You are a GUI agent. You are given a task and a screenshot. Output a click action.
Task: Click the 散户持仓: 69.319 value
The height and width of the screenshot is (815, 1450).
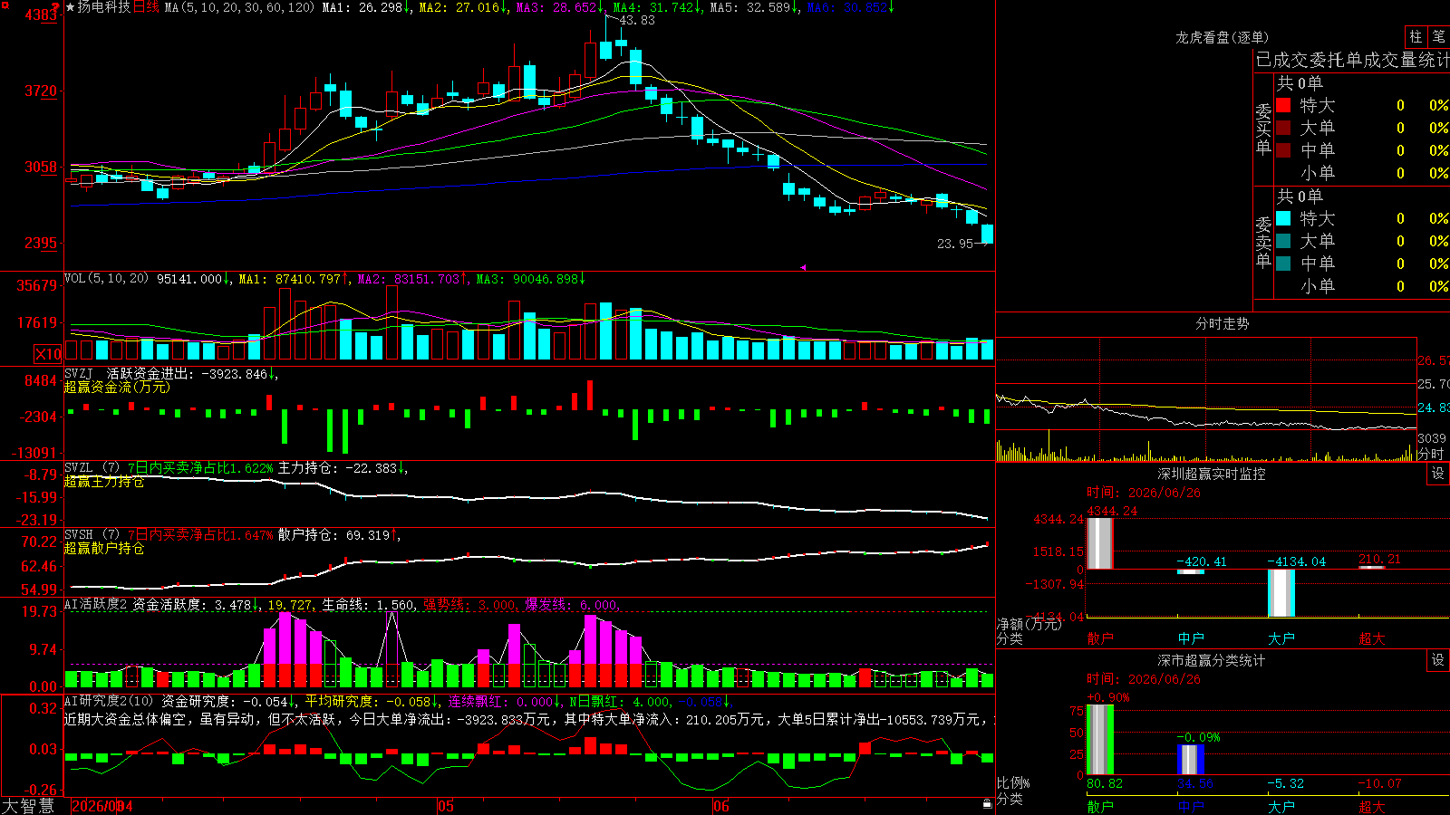point(333,535)
